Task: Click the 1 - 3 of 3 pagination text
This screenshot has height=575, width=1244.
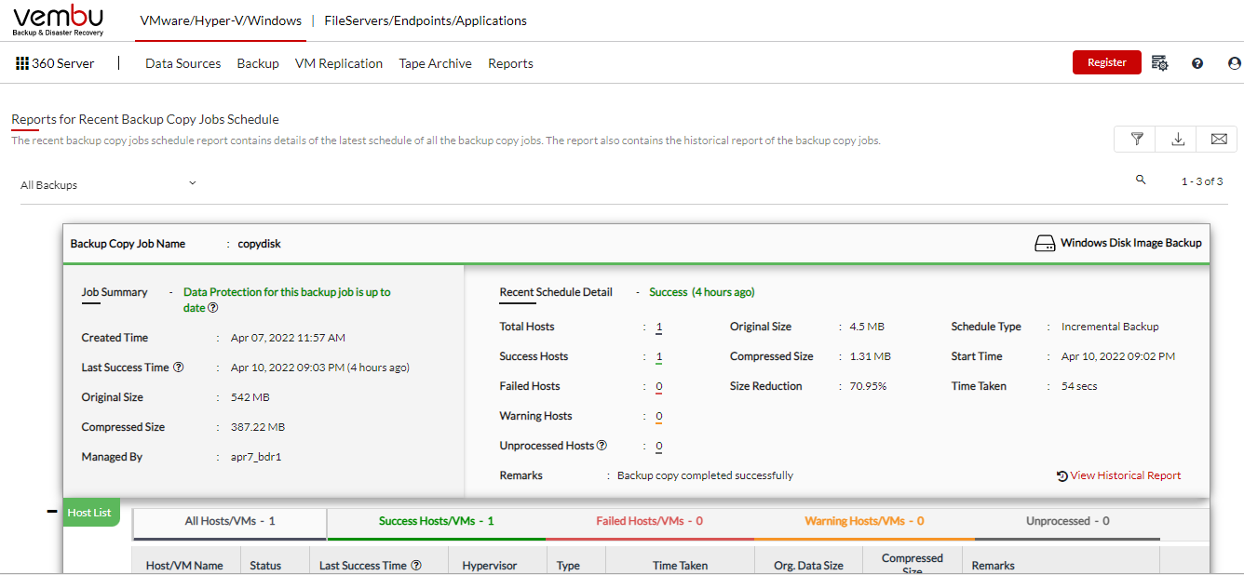Action: pos(1202,181)
